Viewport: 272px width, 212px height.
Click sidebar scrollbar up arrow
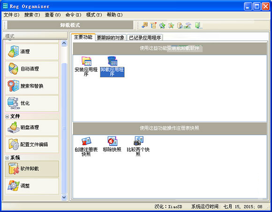pos(64,43)
